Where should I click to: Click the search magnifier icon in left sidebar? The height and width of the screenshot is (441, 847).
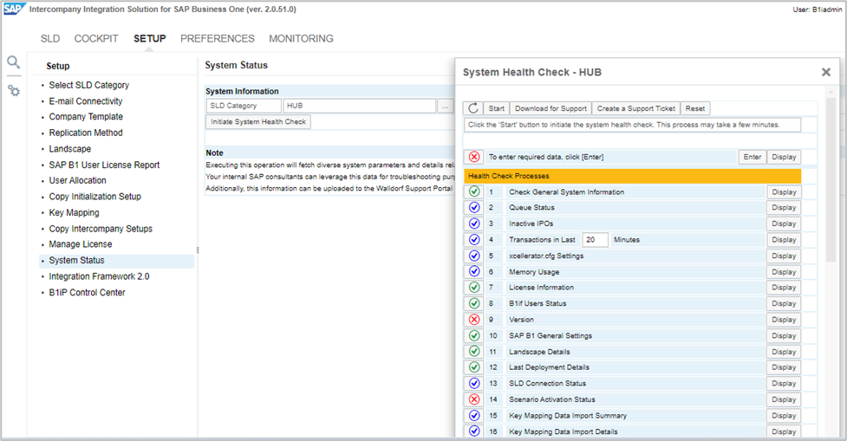(x=13, y=62)
